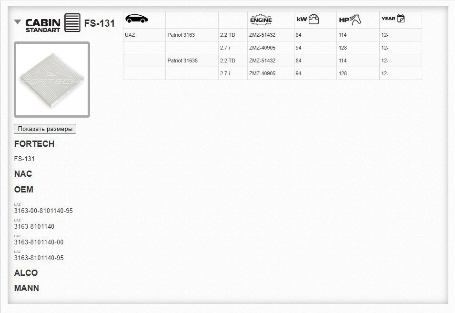455x313 pixels.
Task: Click the HP horse header icon
Action: (x=350, y=20)
